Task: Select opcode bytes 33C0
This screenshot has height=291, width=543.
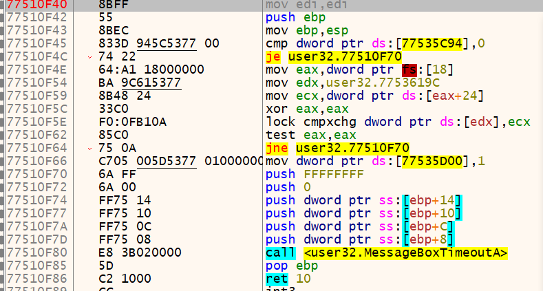Action: point(114,109)
